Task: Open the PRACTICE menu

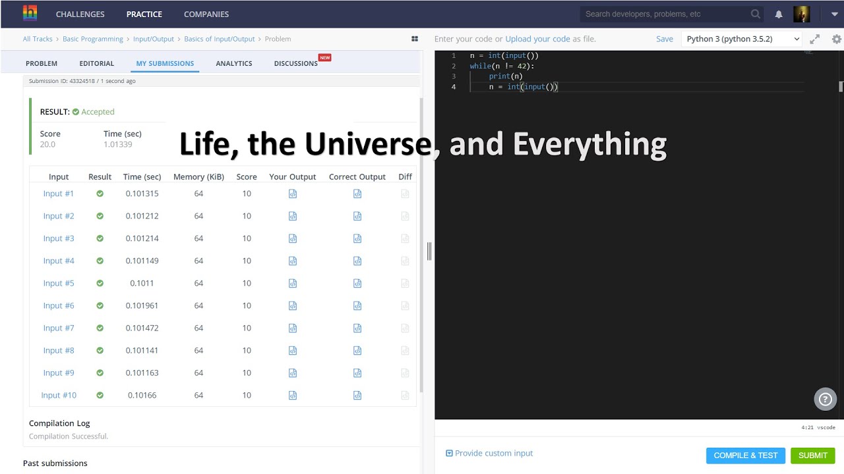Action: click(144, 14)
